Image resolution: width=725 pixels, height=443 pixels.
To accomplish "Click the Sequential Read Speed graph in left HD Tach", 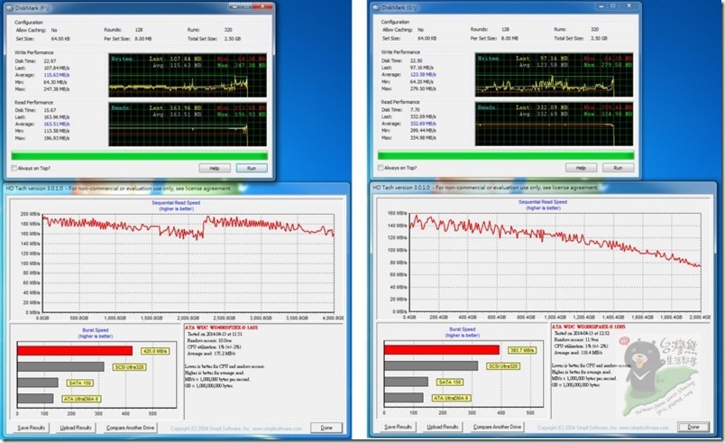I will (x=188, y=263).
